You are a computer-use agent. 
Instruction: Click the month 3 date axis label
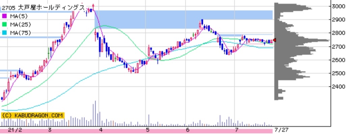pos(50,130)
